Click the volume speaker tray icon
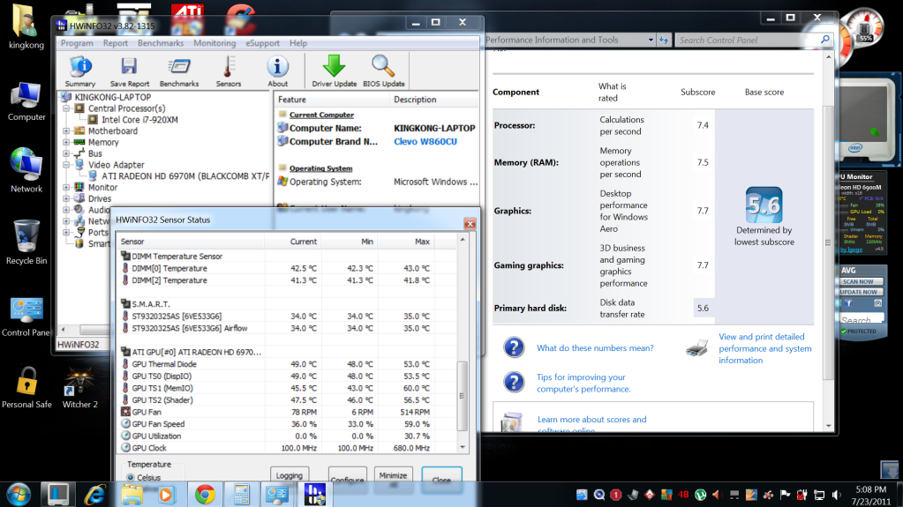This screenshot has height=507, width=903. point(837,495)
